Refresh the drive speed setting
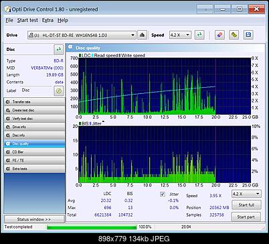The height and width of the screenshot is (244, 269). (x=199, y=35)
